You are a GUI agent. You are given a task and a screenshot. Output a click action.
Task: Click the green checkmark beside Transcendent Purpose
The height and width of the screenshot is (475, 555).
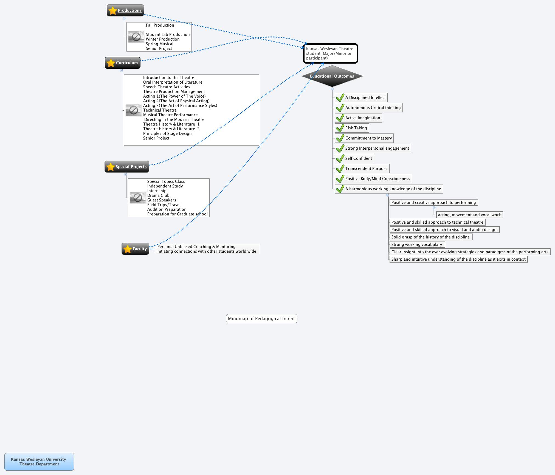pyautogui.click(x=340, y=169)
